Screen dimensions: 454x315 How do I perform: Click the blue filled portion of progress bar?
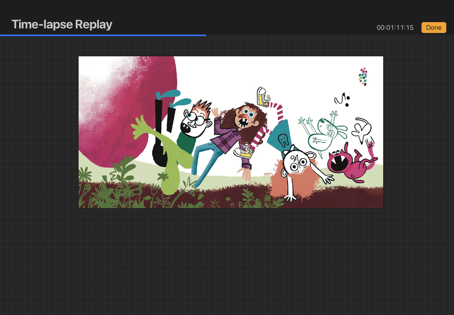click(x=102, y=35)
